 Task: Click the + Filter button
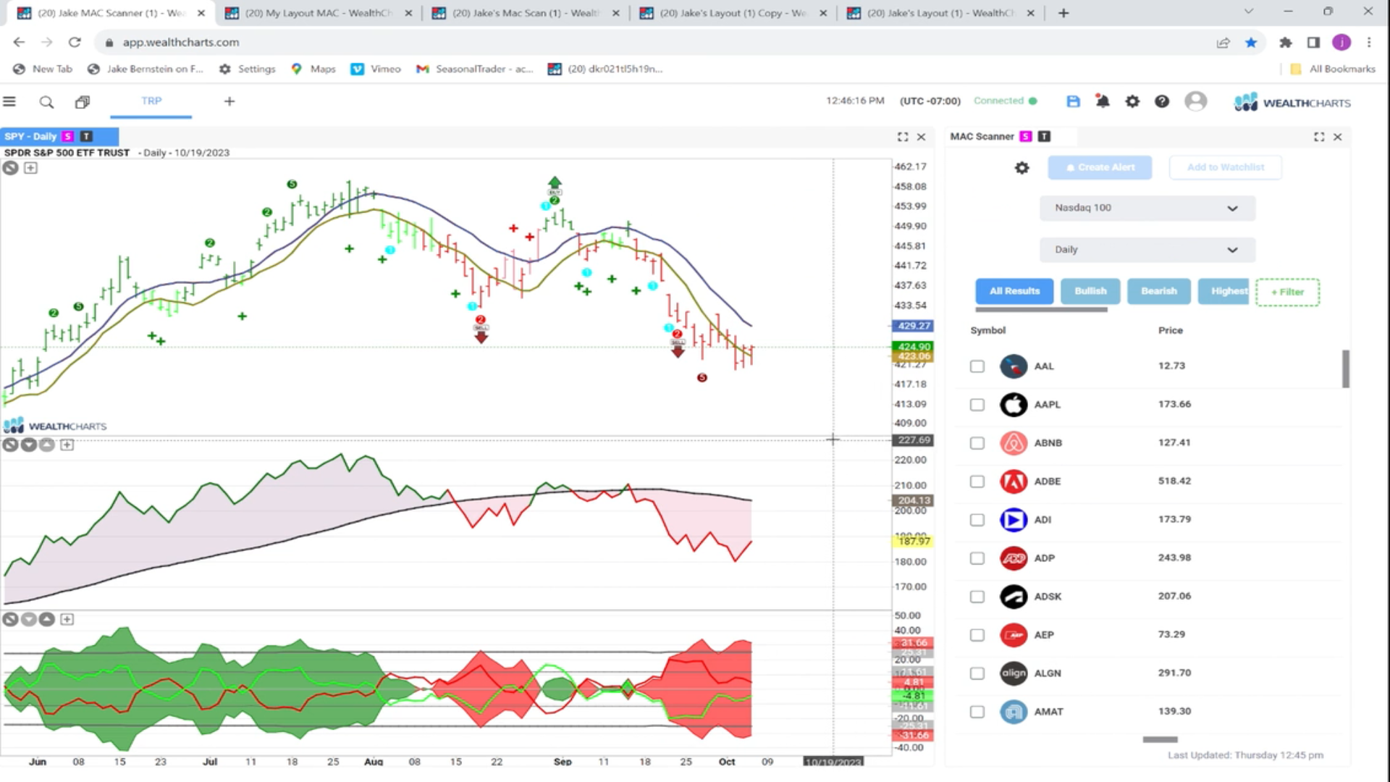click(x=1287, y=292)
